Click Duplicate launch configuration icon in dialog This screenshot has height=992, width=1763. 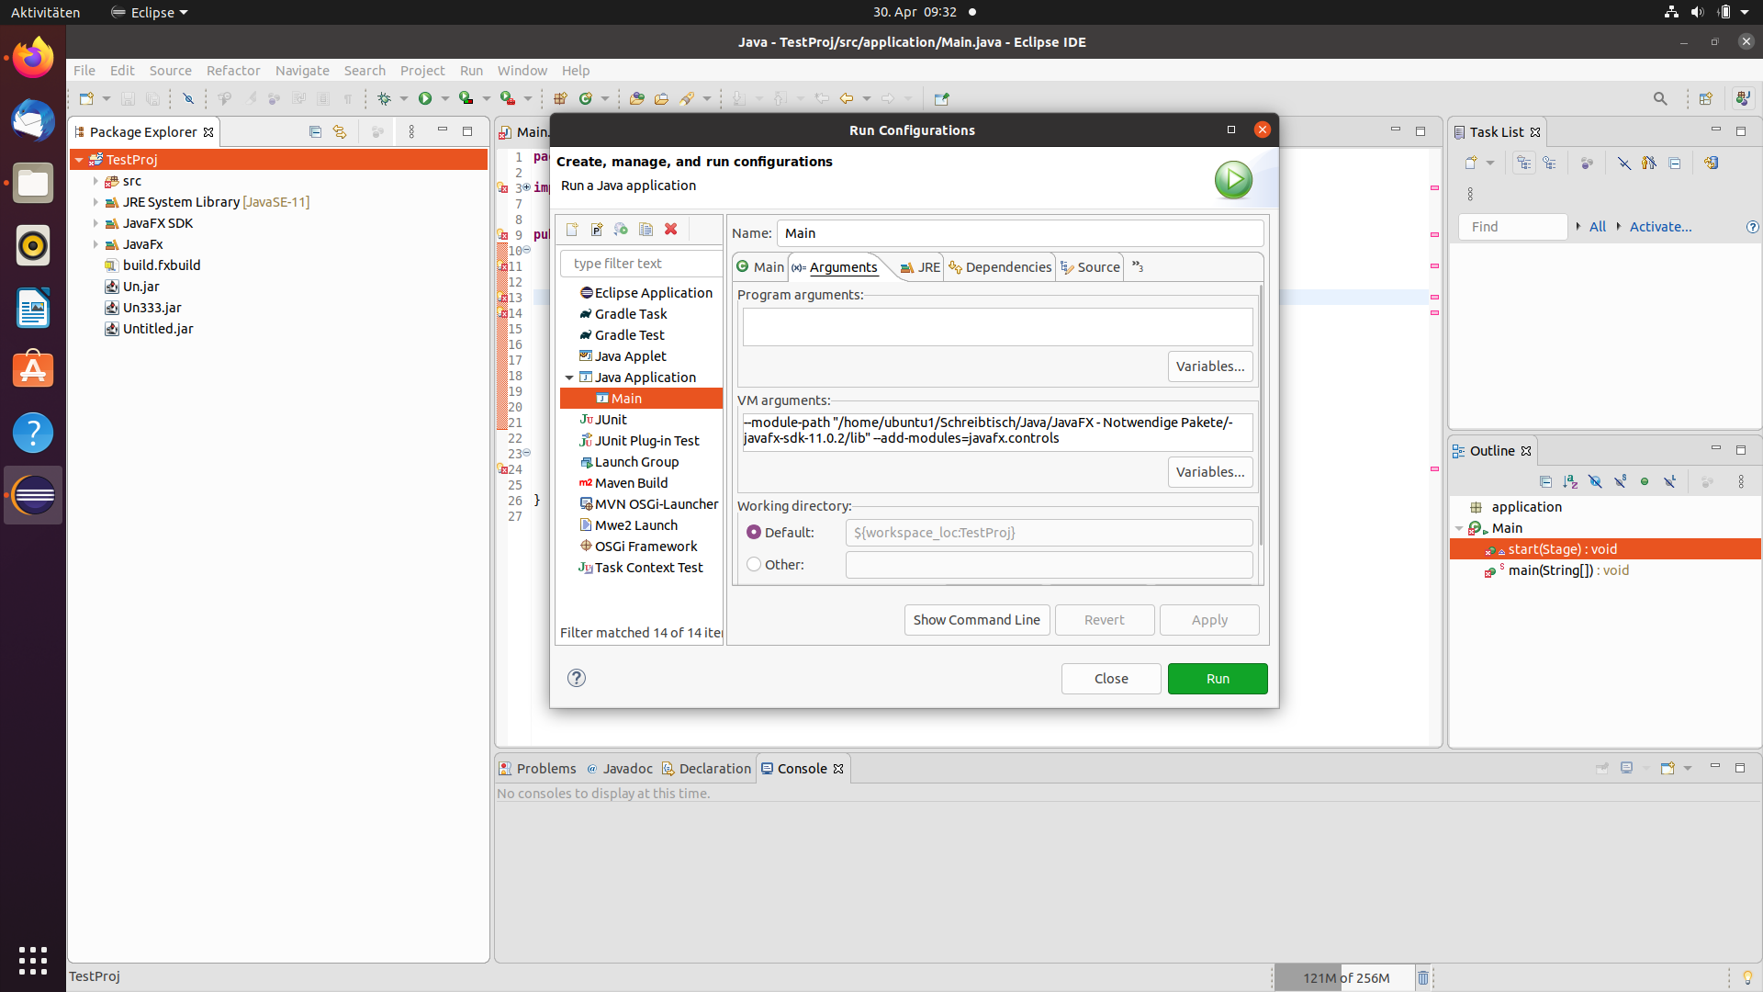click(x=646, y=230)
